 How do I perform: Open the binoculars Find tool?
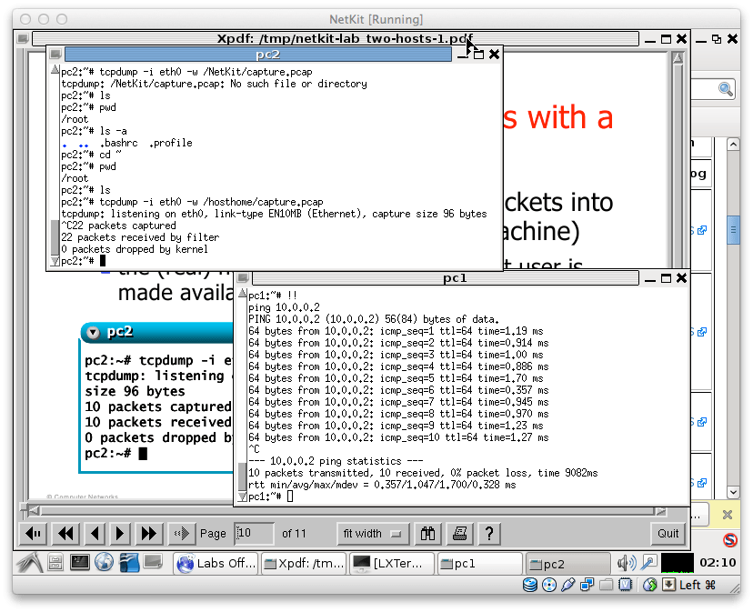point(427,533)
